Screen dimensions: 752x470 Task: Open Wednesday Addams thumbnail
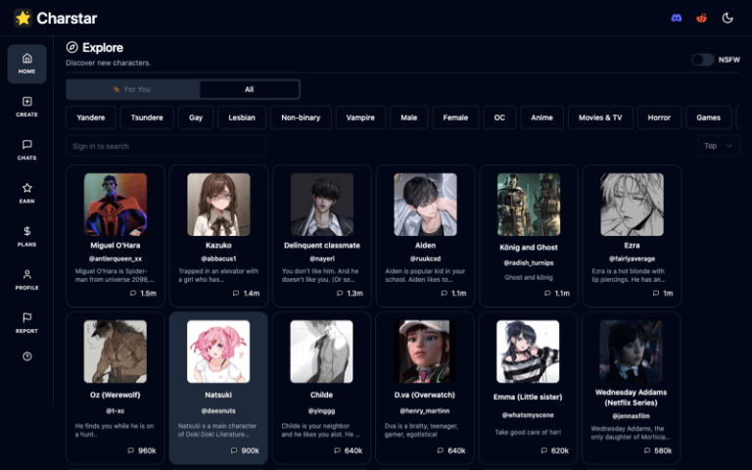[632, 352]
